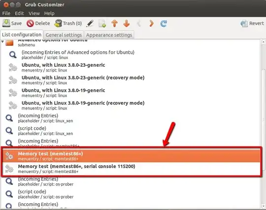Select (script code) linux_xen placeholder row
Screen dimensions: 266x210
130,131
